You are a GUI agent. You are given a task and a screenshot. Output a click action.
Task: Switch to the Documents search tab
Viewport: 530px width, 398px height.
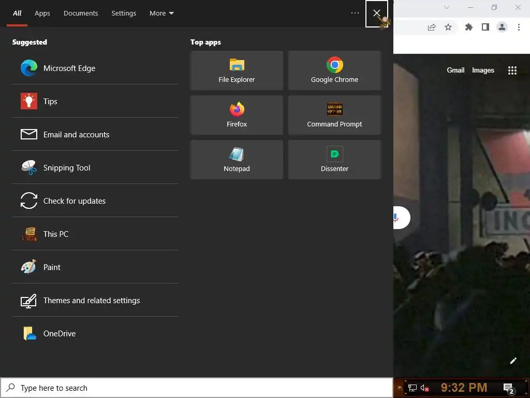coord(81,13)
